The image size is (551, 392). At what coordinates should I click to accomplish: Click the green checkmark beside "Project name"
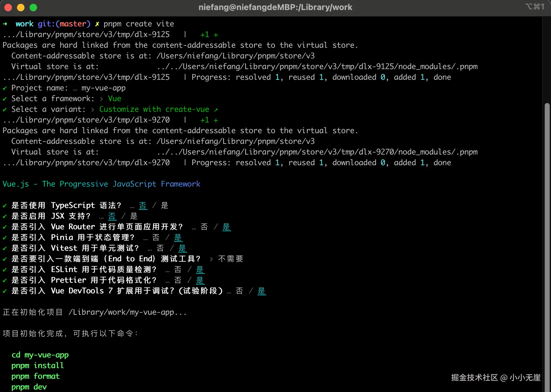5,88
